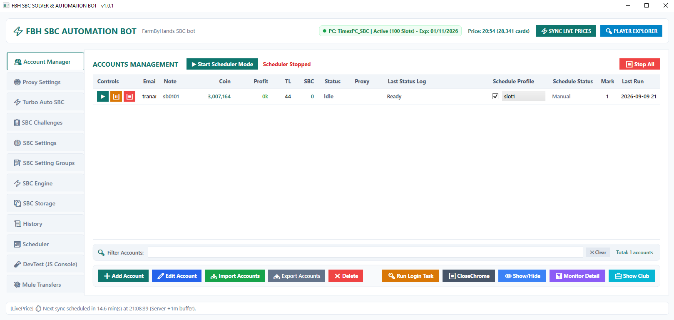This screenshot has height=320, width=674.
Task: Open the Player Explorer
Action: (x=631, y=31)
